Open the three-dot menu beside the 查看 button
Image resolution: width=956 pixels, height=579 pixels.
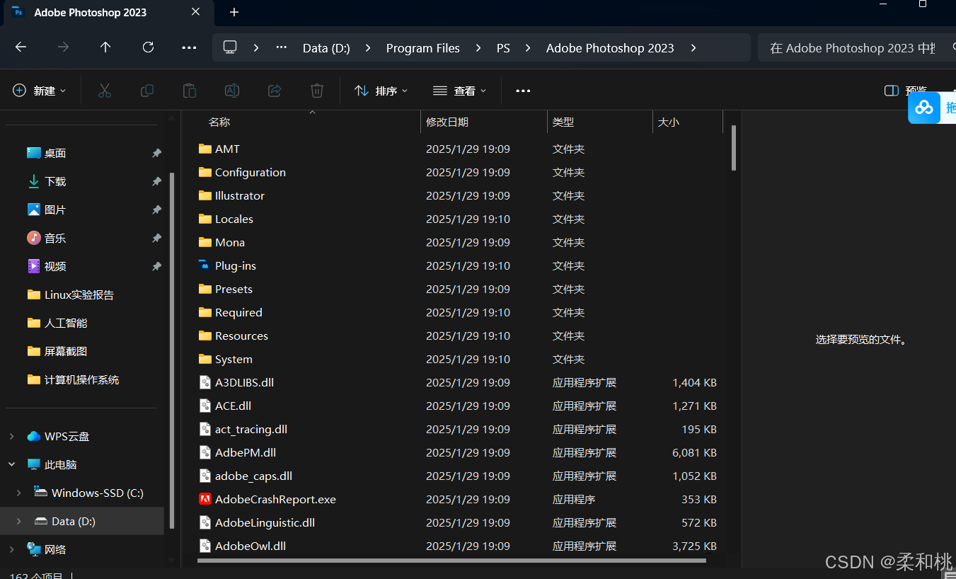(523, 91)
